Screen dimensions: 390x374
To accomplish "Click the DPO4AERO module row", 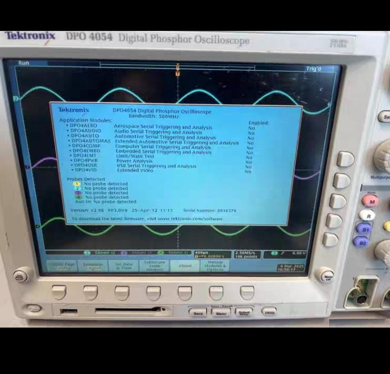I will click(x=161, y=127).
